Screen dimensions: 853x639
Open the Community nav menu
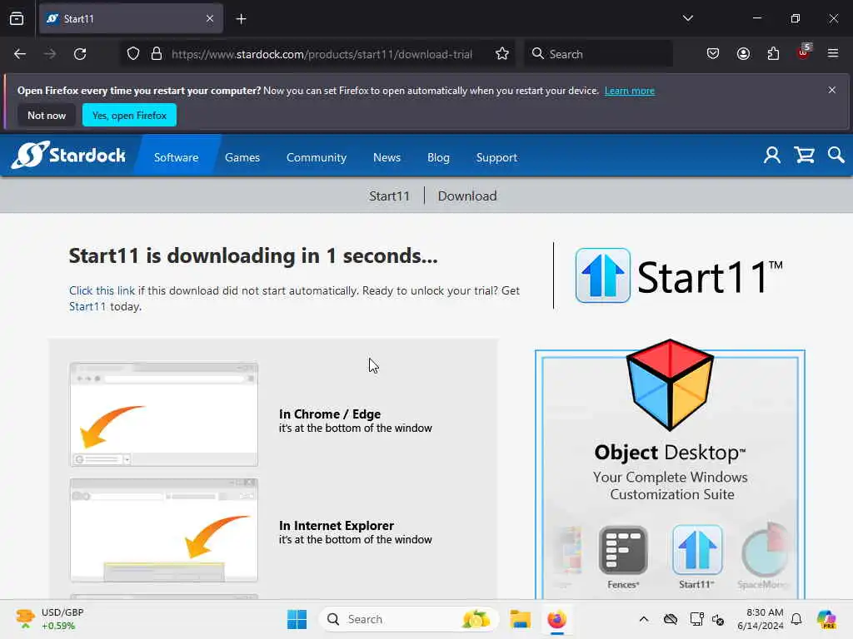[316, 157]
